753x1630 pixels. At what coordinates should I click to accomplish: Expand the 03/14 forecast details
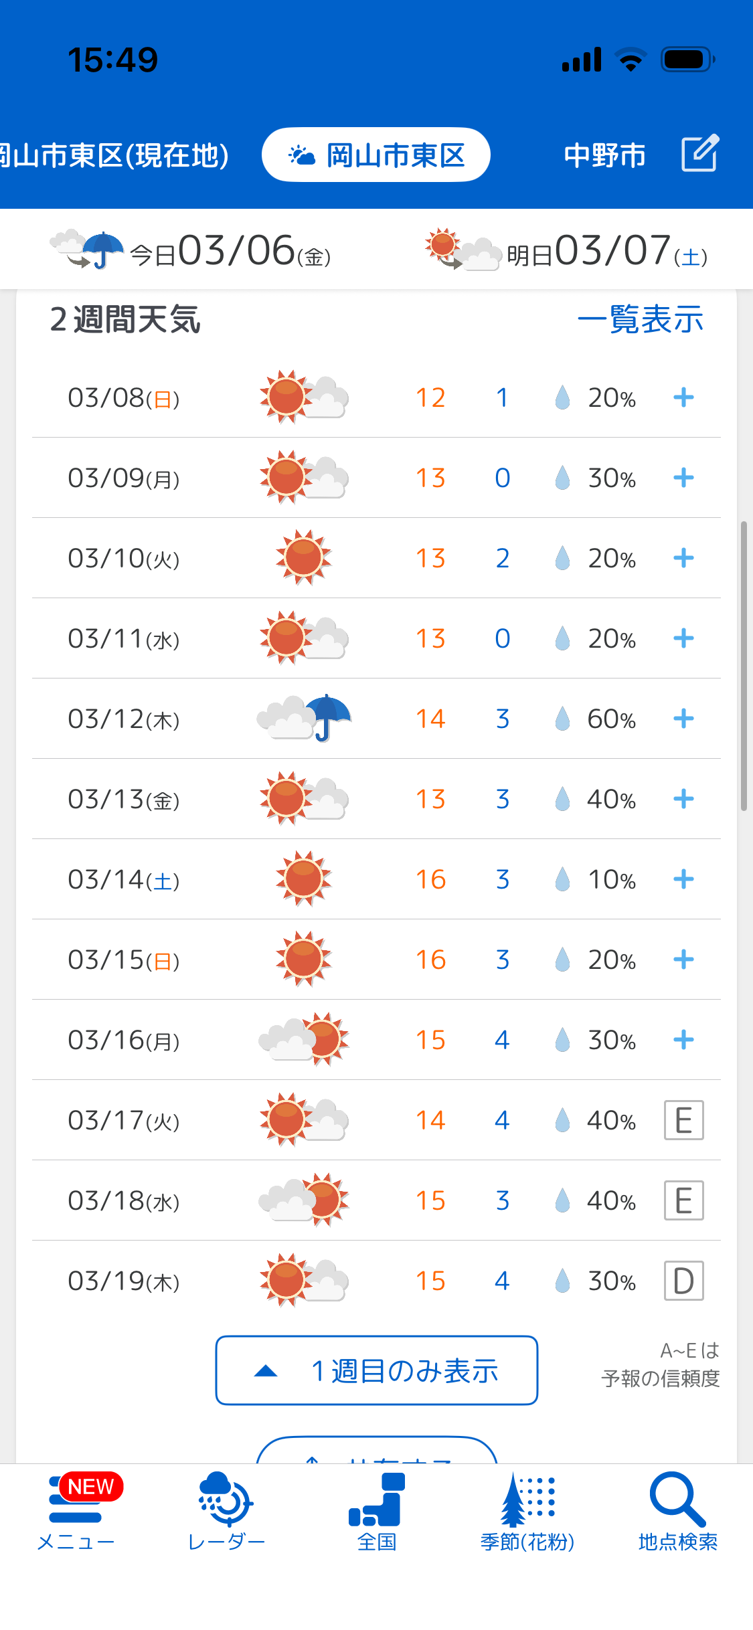[683, 879]
